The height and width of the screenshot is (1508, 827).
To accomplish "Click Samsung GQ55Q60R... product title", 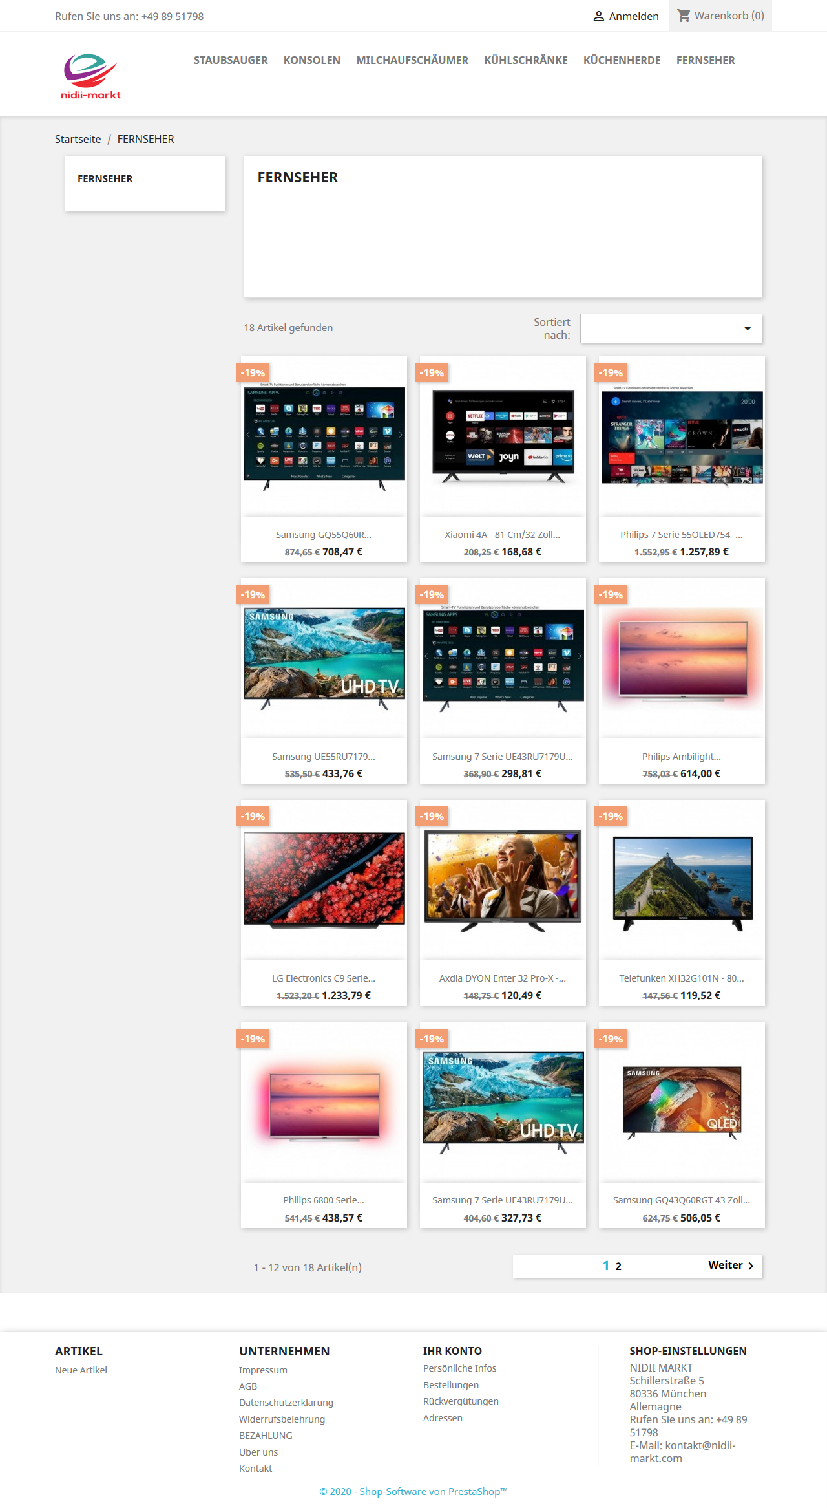I will coord(324,535).
